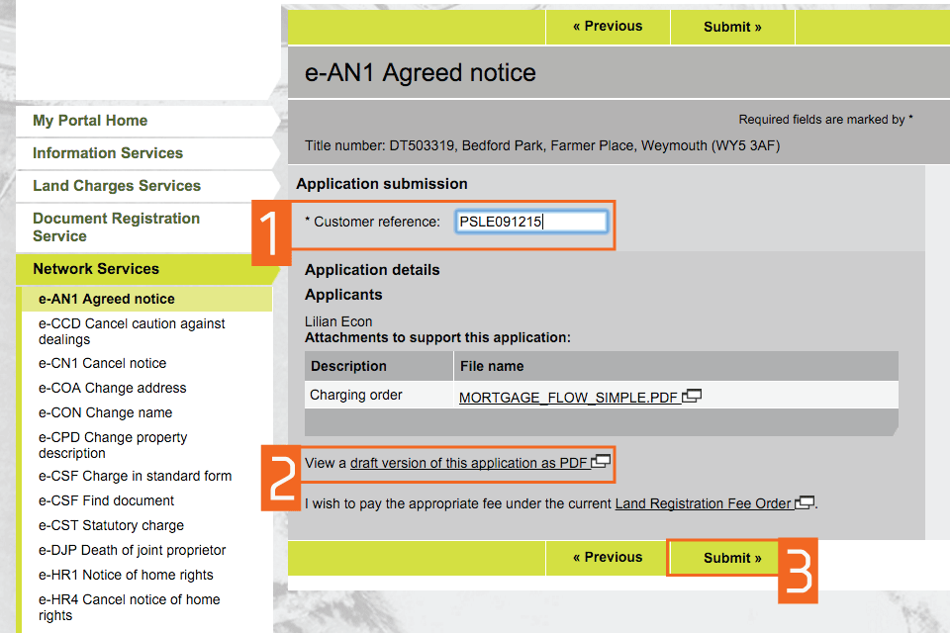The height and width of the screenshot is (633, 950).
Task: Open My Portal Home menu
Action: click(90, 121)
